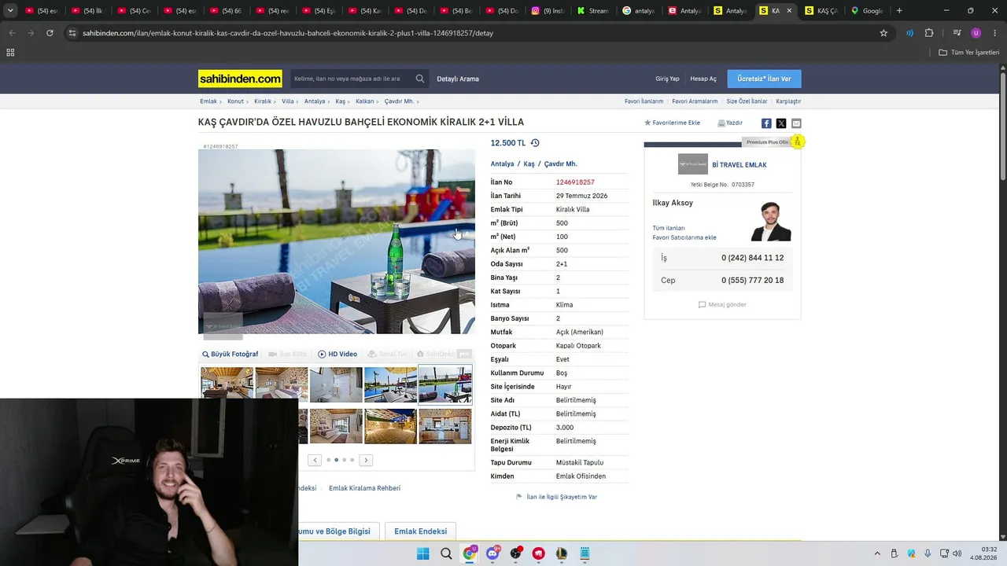This screenshot has height=566, width=1007.
Task: Go to next thumbnail page arrow
Action: point(366,460)
